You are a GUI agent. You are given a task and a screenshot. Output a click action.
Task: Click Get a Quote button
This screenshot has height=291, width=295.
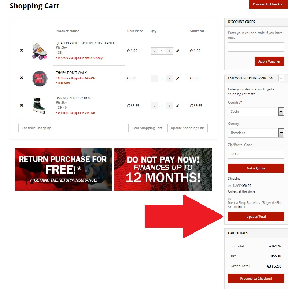tap(256, 168)
